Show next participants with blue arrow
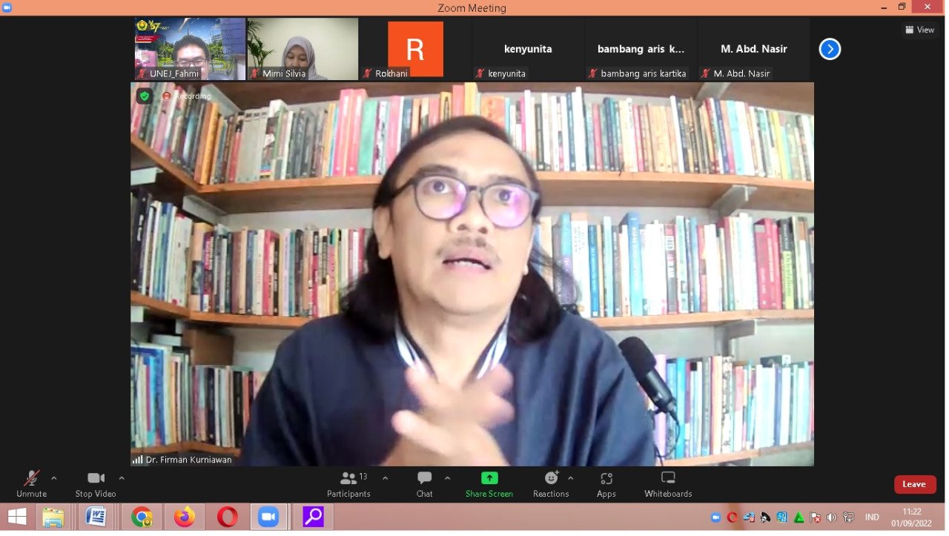Screen dimensions: 949x536 [830, 49]
